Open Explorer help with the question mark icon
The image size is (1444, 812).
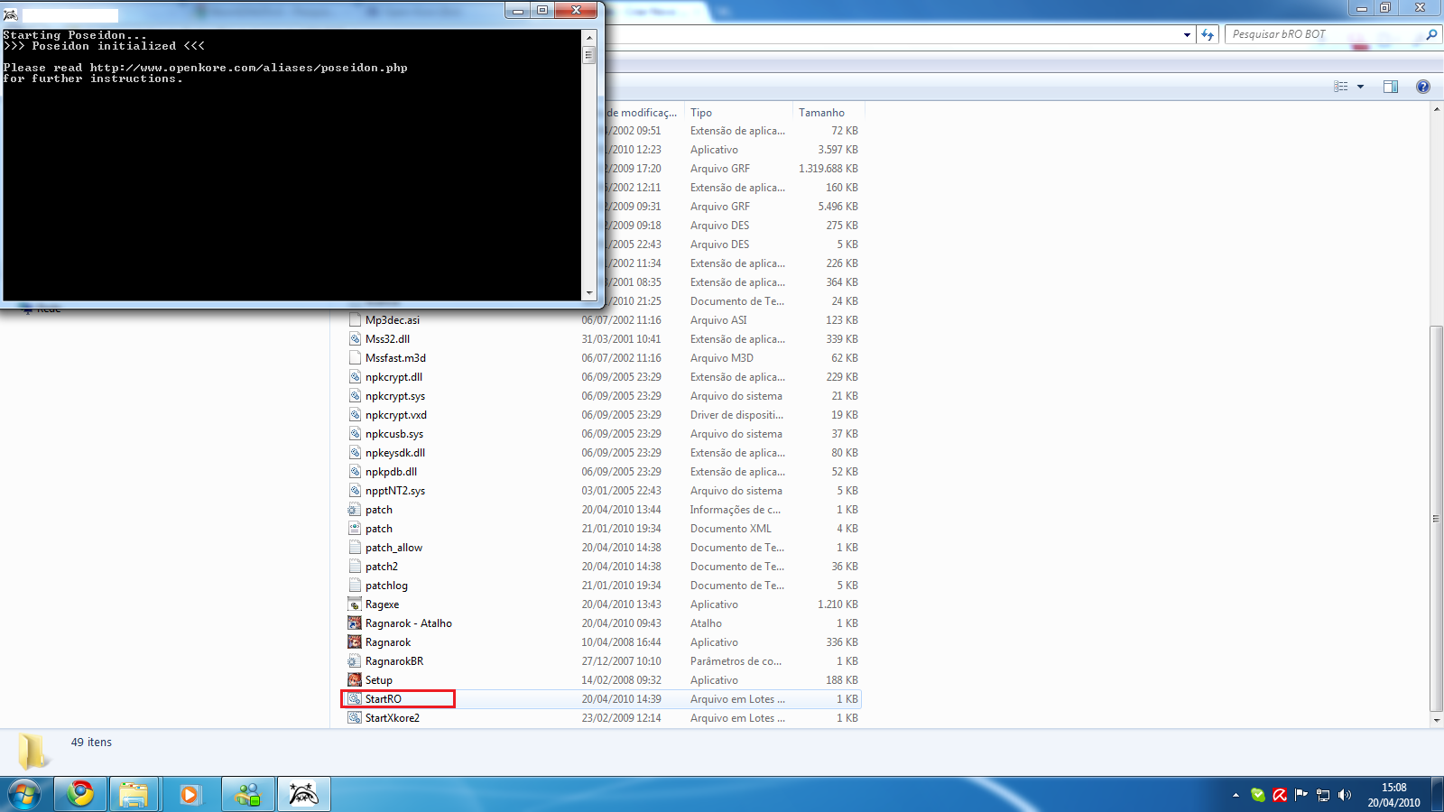pos(1423,87)
